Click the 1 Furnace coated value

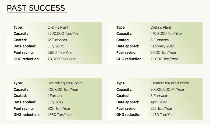pyautogui.click(x=55, y=96)
